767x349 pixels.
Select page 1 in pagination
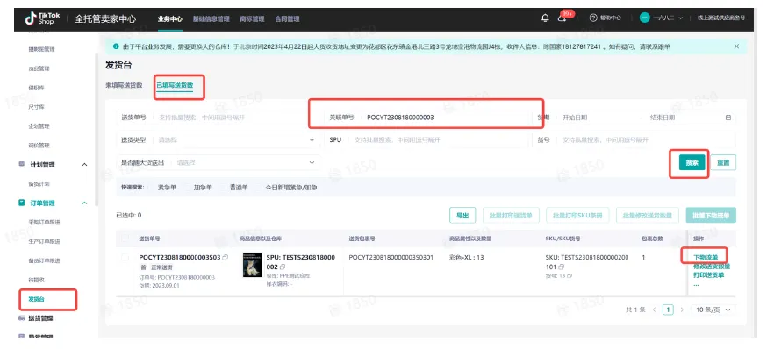point(668,310)
